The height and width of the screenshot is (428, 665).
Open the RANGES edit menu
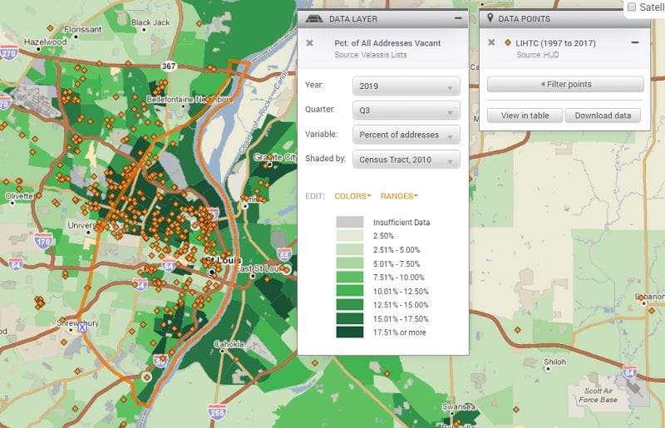(399, 196)
